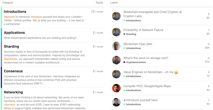Screen dimensions: 213x110
Task: Click avatar beside Probability of Network Failure
Action: click(116, 32)
